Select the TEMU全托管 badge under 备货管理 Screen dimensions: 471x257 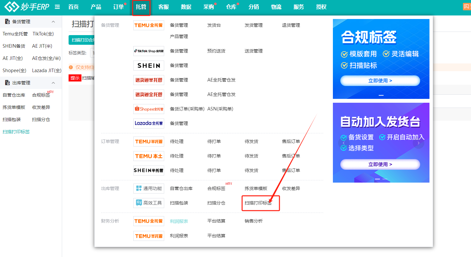148,25
